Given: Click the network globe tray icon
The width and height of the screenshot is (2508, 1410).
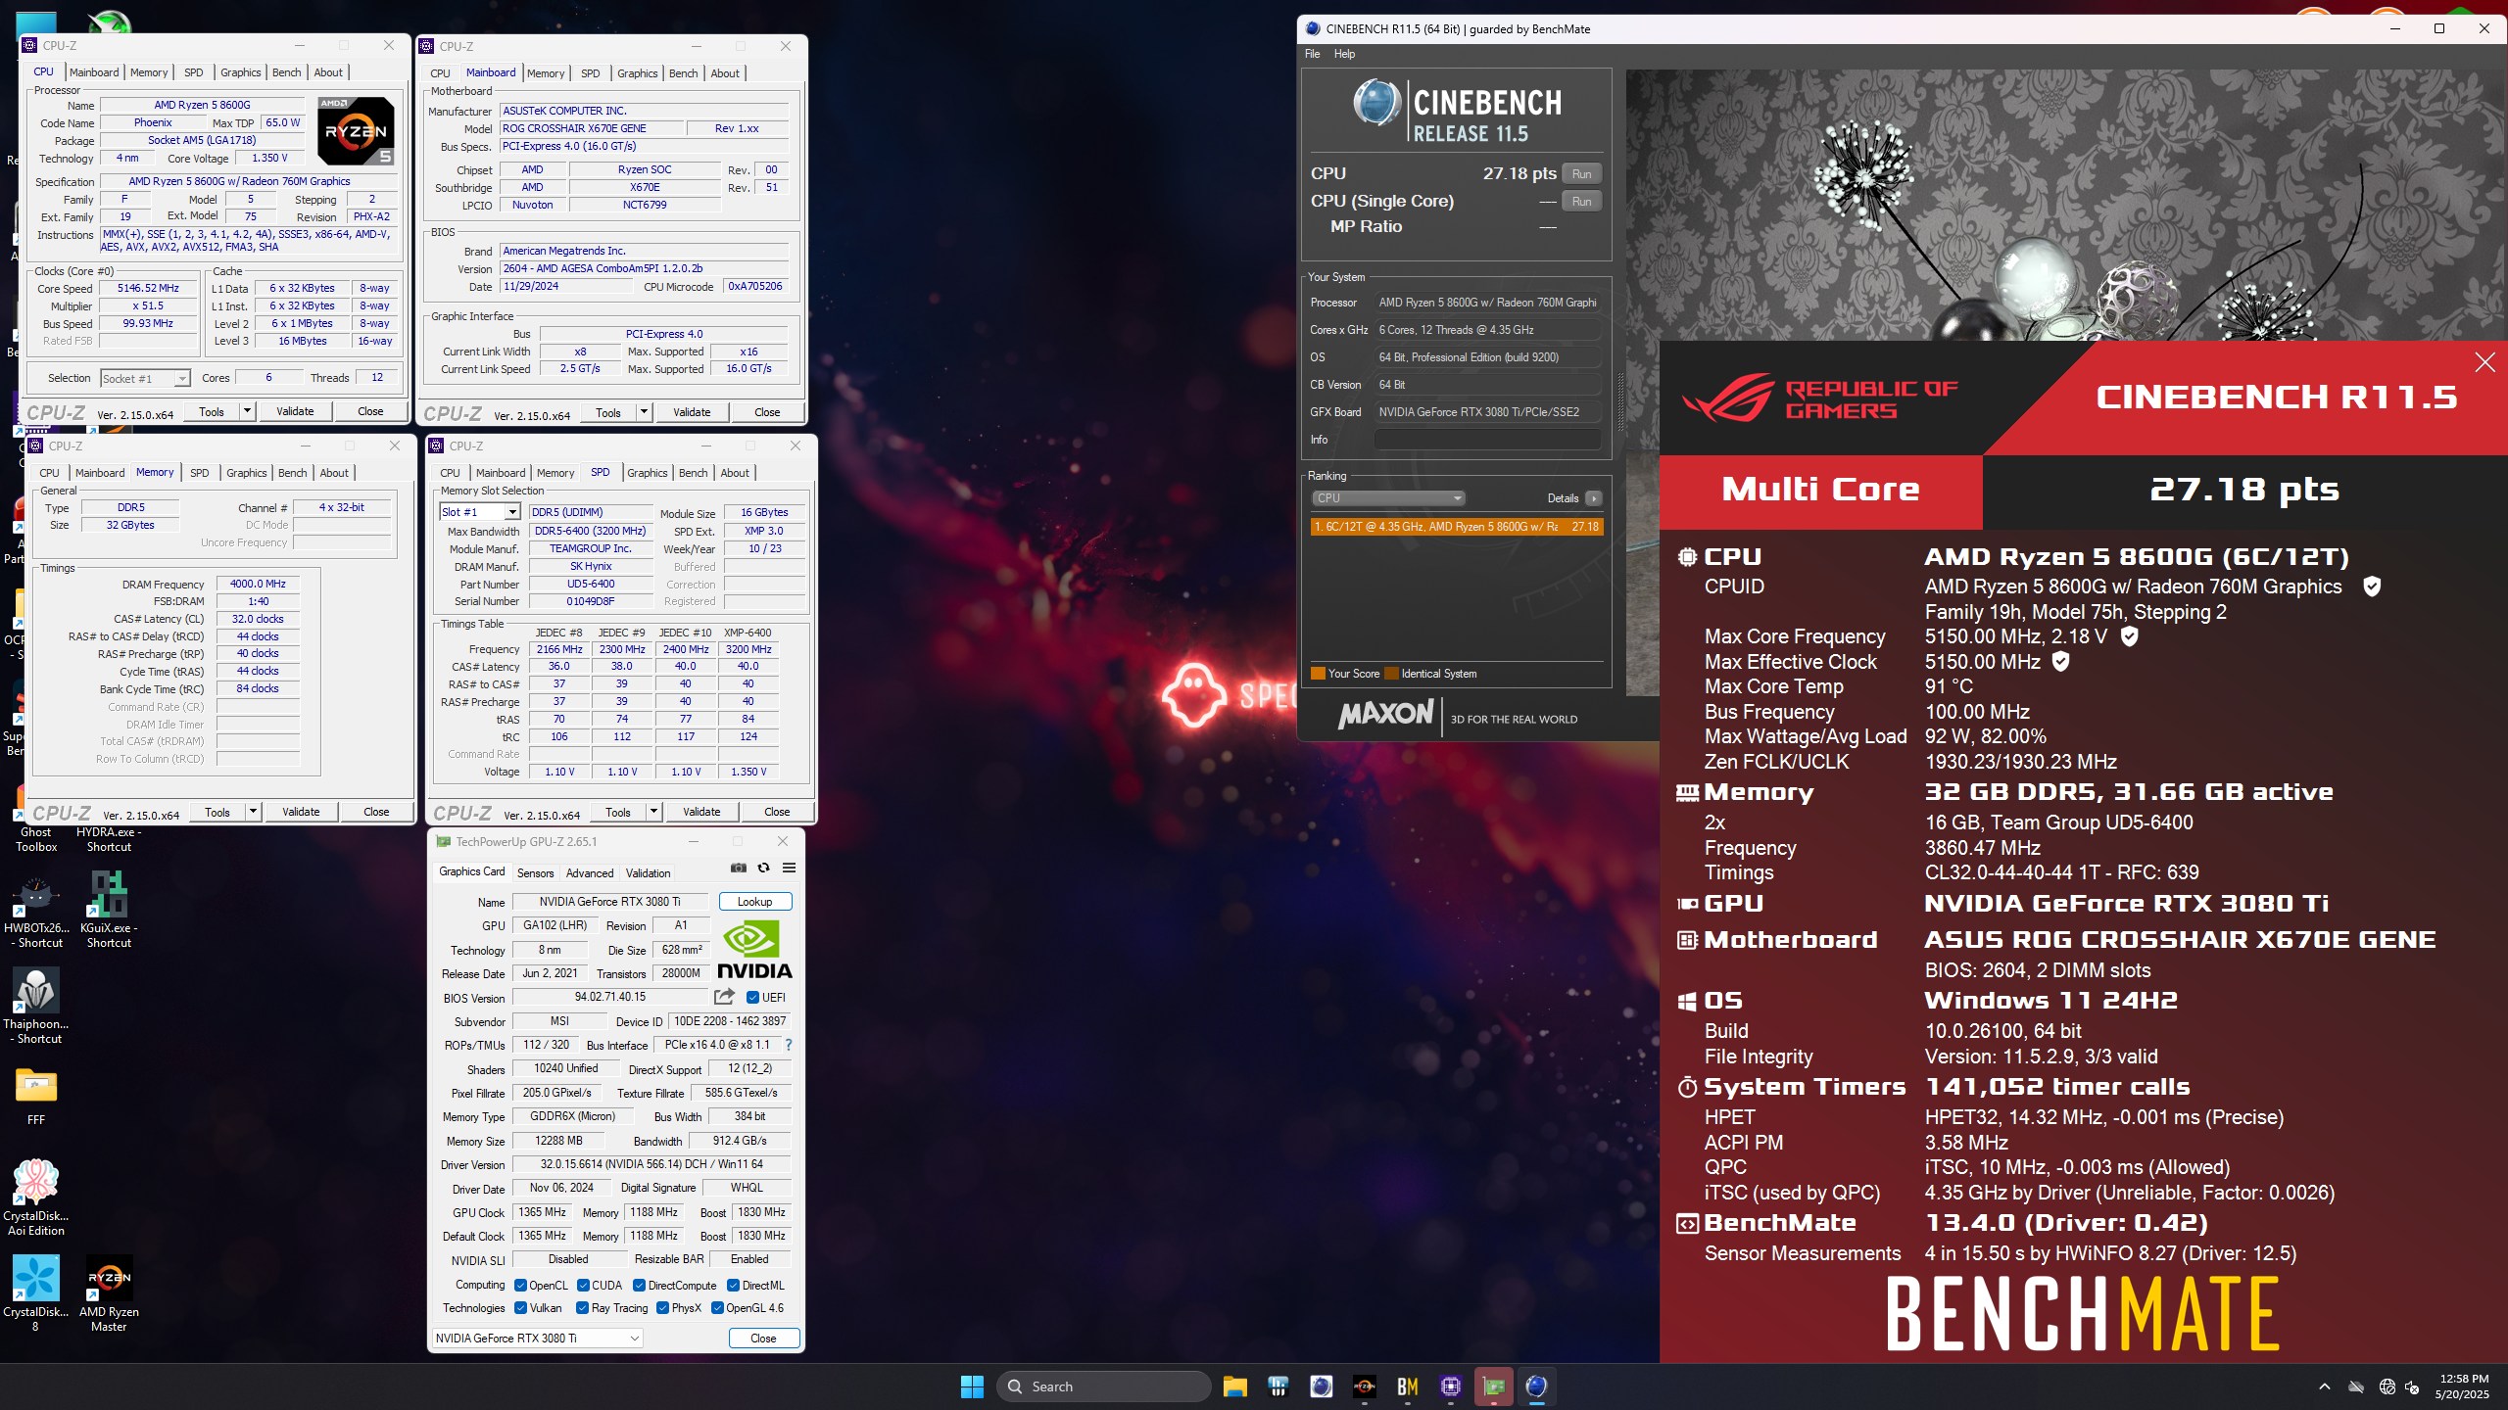Looking at the screenshot, I should point(2387,1386).
